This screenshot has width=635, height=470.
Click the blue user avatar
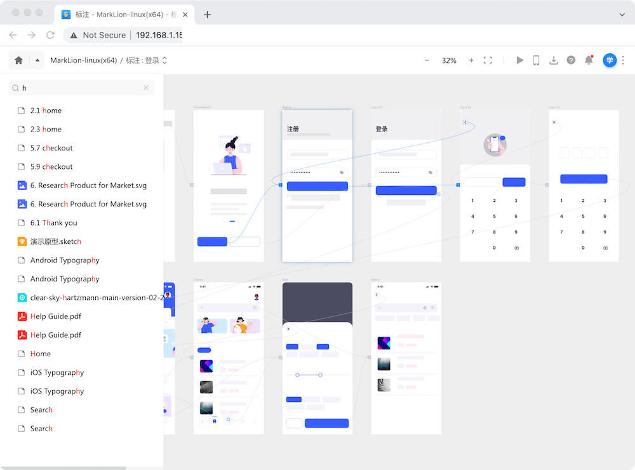pos(610,60)
